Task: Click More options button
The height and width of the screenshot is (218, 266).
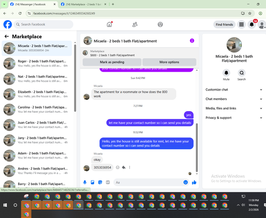Action: [x=169, y=62]
